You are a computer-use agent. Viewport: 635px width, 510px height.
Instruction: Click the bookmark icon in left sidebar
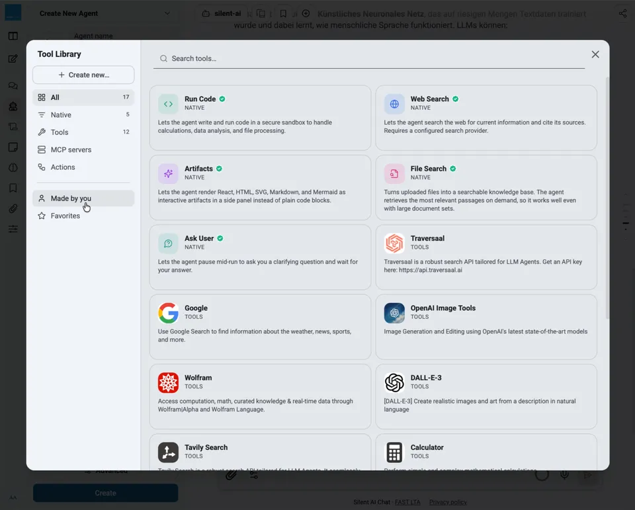click(13, 188)
